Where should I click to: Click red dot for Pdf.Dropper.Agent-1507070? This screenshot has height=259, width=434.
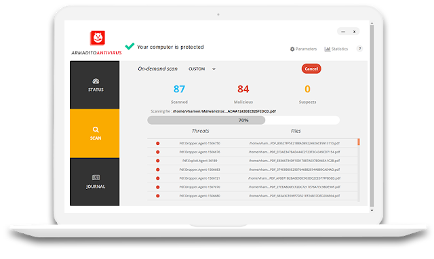(x=158, y=187)
